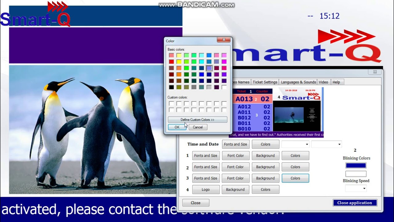Switch to the Ticket Settings tab
This screenshot has width=394, height=222.
click(265, 82)
